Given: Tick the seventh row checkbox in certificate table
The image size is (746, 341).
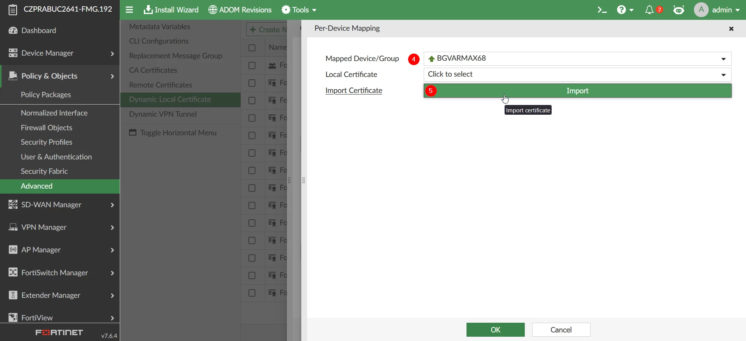Looking at the screenshot, I should [252, 171].
